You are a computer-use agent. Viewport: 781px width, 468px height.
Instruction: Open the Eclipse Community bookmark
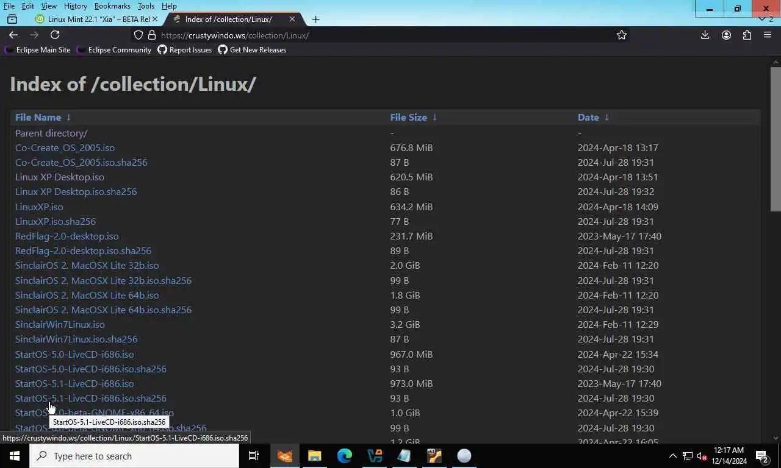click(114, 50)
